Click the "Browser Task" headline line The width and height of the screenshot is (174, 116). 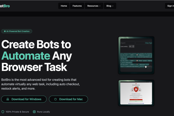34,67
